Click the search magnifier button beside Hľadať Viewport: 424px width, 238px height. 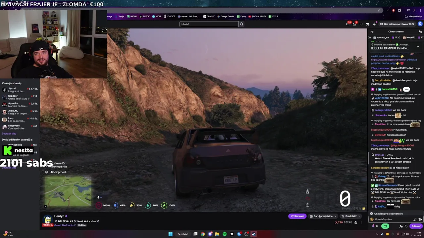pyautogui.click(x=241, y=24)
